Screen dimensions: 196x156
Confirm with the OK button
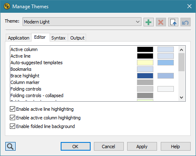pyautogui.click(x=75, y=147)
